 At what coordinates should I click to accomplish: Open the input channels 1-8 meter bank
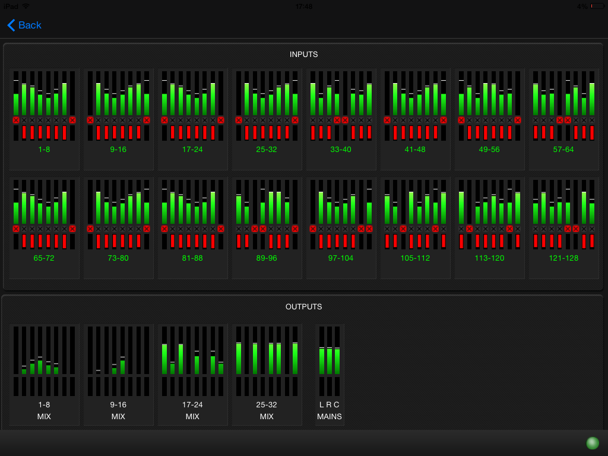pos(44,119)
